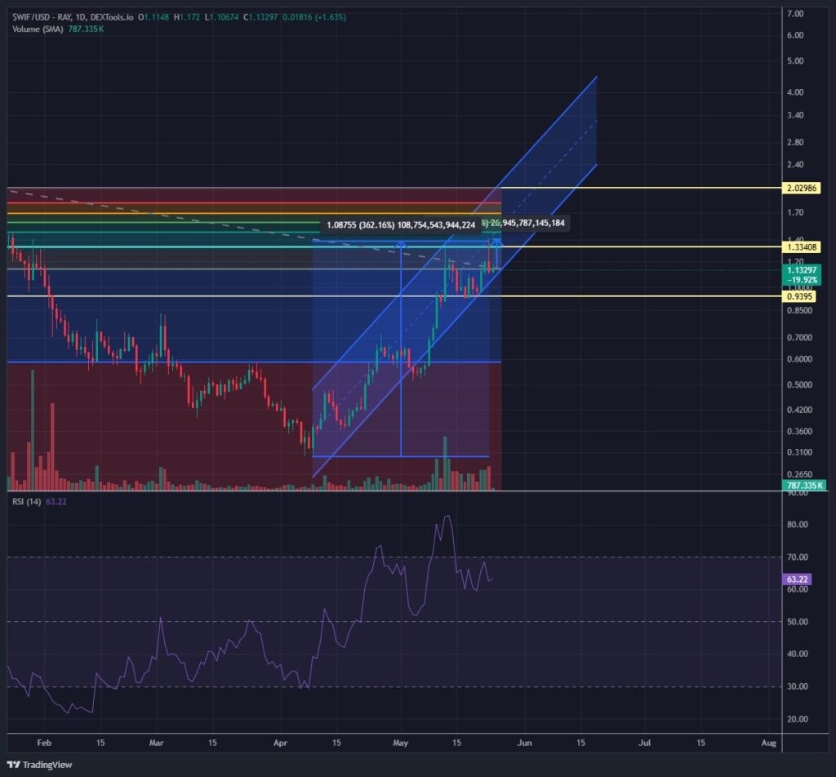This screenshot has width=836, height=777.
Task: Click the 0.6000 price scale value
Action: pos(799,359)
